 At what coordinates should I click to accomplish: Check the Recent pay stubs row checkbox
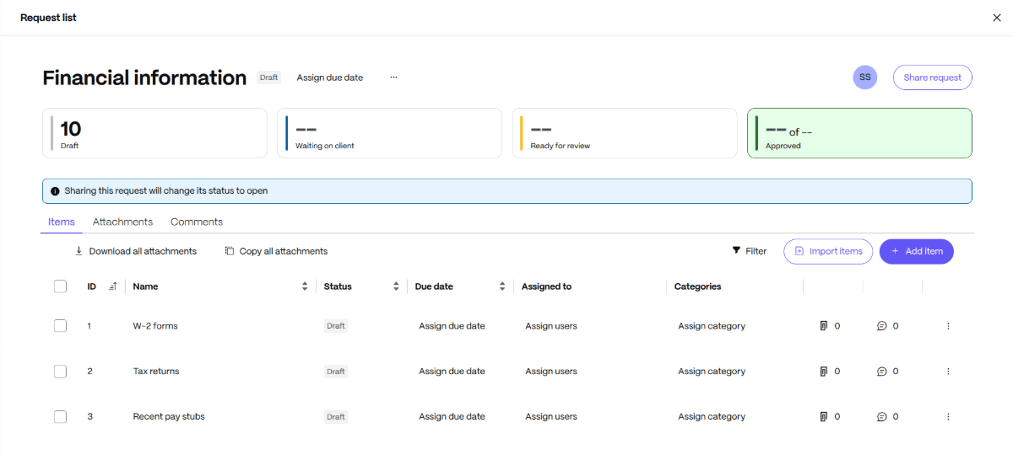[60, 417]
